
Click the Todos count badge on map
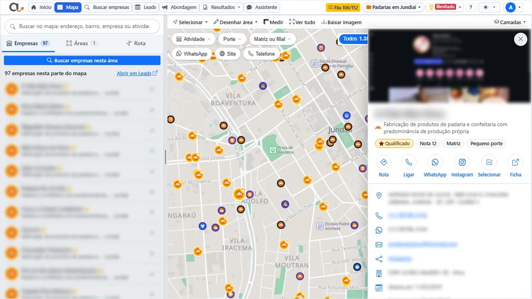pos(354,39)
